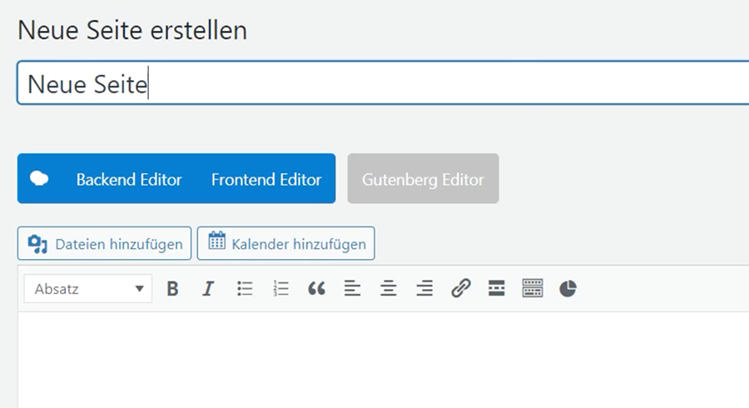Click the pie chart toolbar icon
749x408 pixels.
pos(568,289)
